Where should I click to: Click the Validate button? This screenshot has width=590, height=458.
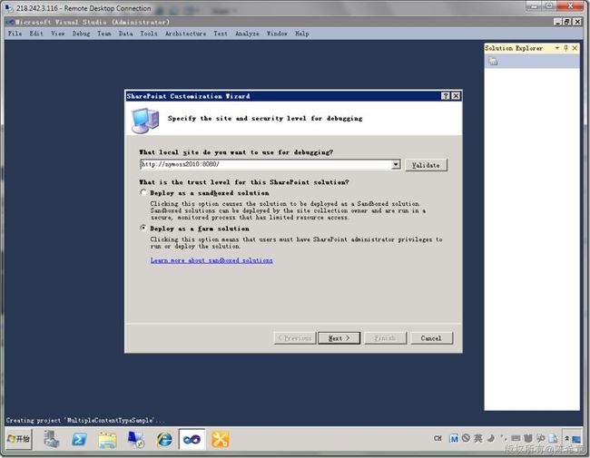click(426, 165)
